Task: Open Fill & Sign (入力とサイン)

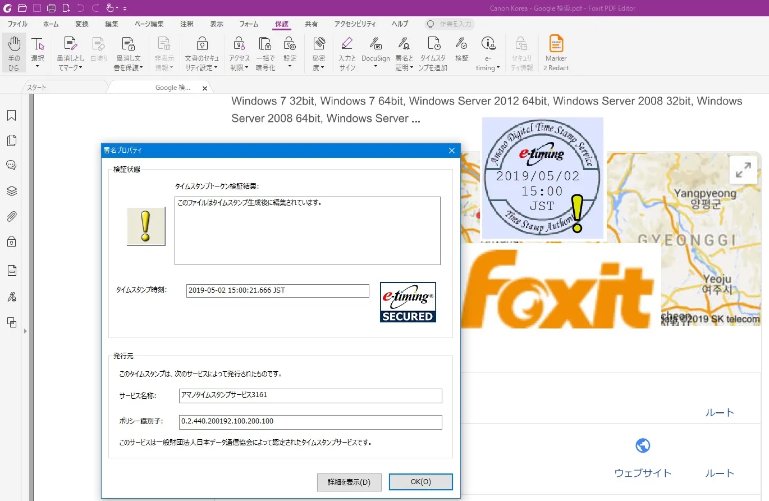Action: pyautogui.click(x=347, y=53)
